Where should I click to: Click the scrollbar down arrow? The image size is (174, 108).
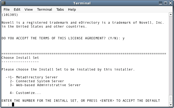coord(170,105)
